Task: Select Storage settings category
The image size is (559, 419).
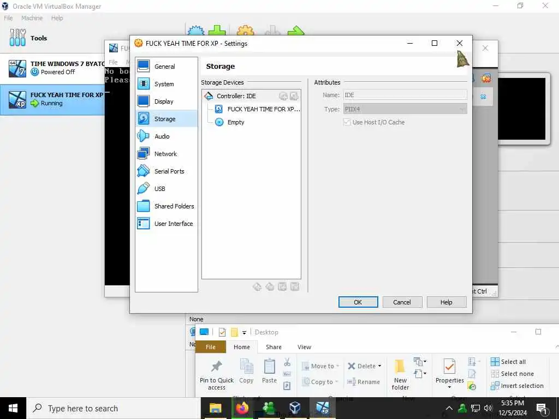Action: click(x=166, y=118)
